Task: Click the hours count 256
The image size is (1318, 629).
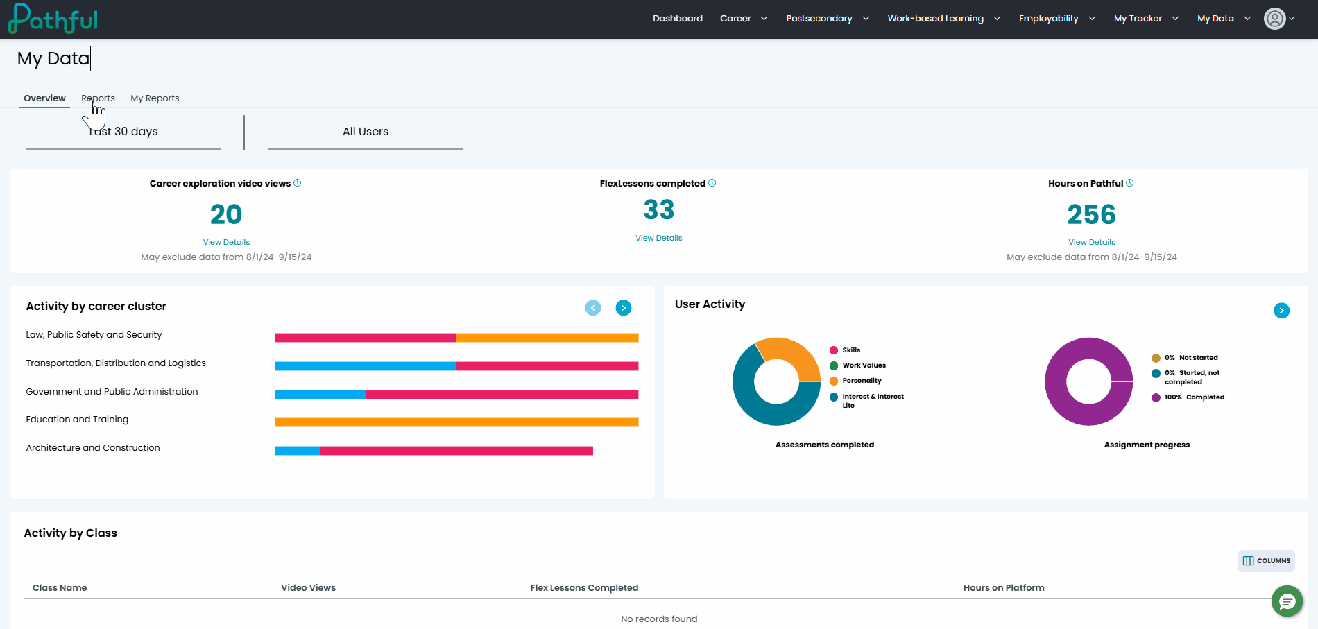Action: tap(1092, 214)
